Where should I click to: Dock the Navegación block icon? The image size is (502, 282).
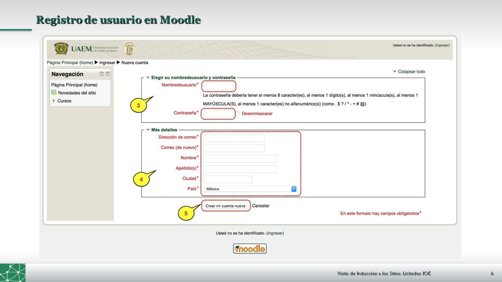[x=107, y=74]
